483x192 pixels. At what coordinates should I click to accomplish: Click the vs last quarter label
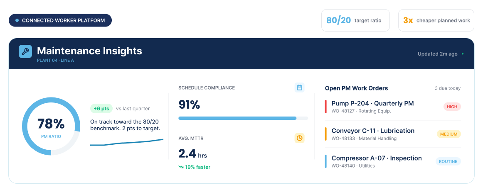coord(133,109)
